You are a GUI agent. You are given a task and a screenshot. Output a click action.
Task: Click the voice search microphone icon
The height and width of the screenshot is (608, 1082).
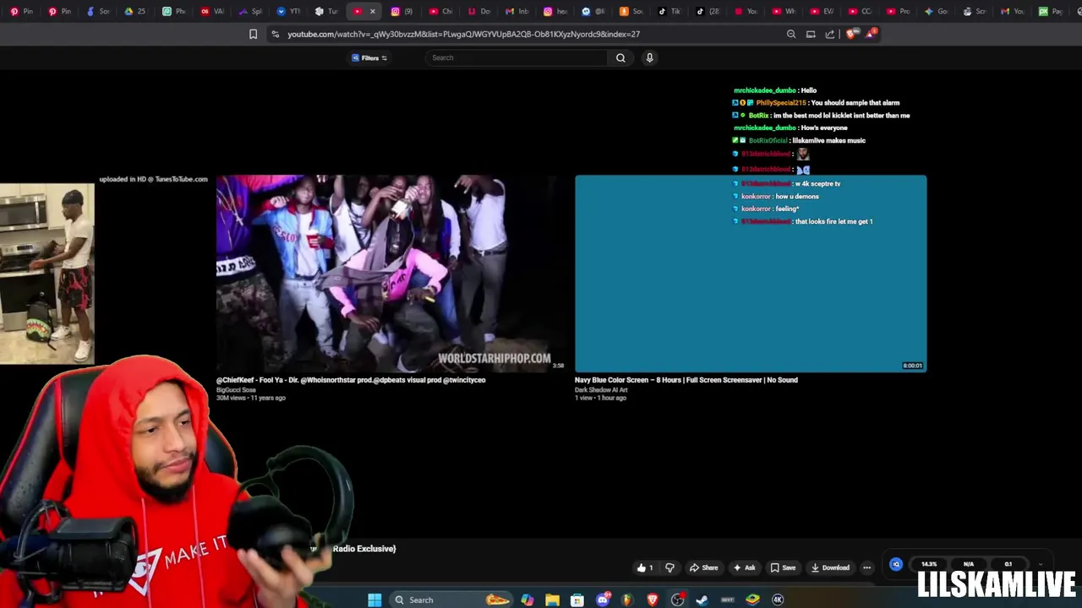click(649, 57)
